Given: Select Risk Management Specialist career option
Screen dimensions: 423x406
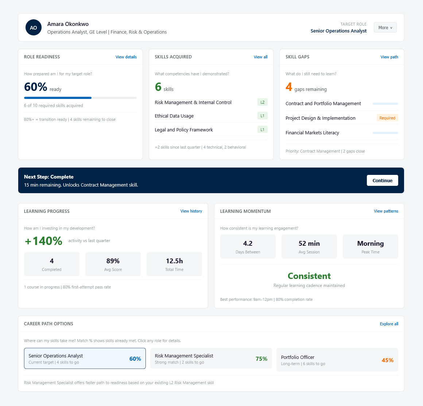Looking at the screenshot, I should 211,359.
